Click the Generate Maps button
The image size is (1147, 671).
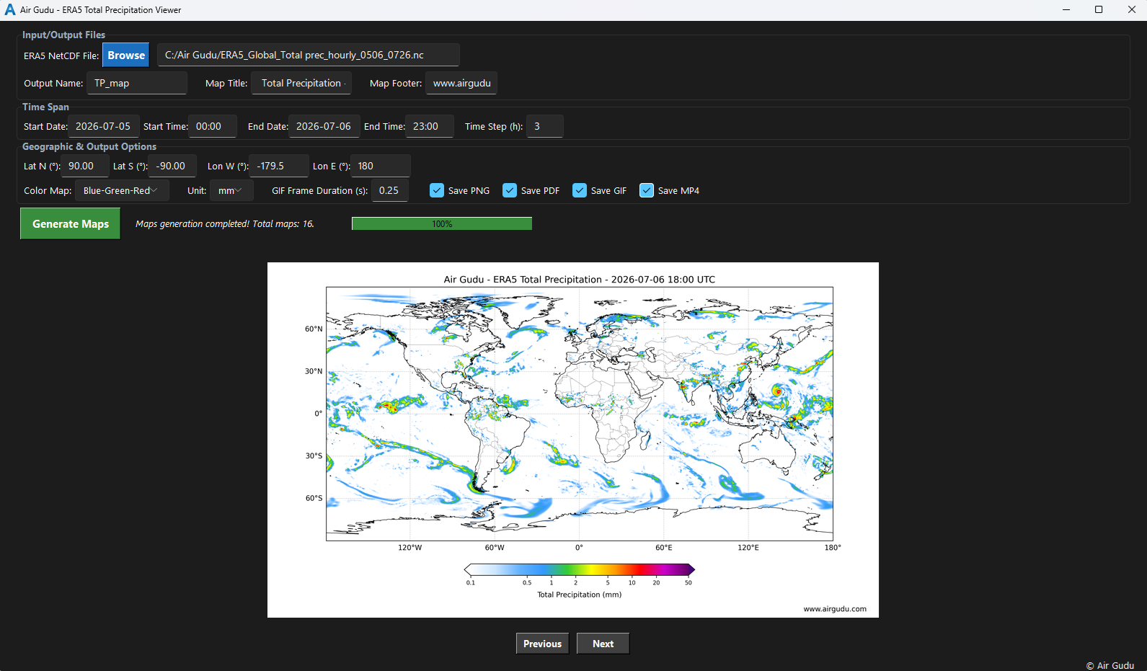(71, 223)
